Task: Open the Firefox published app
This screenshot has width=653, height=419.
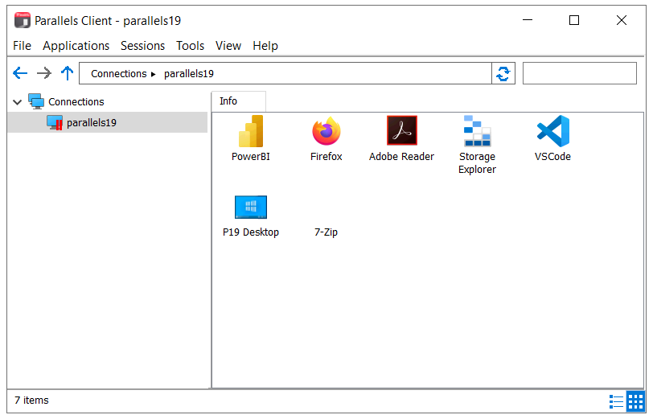Action: pyautogui.click(x=326, y=131)
